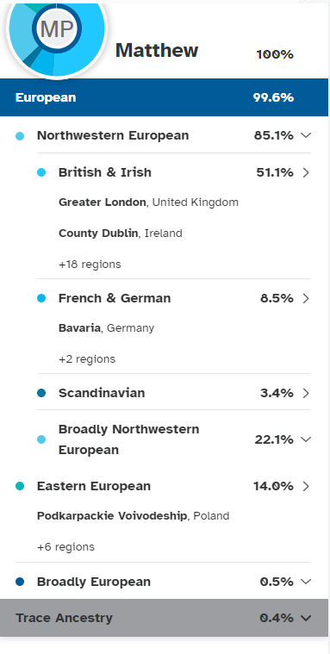Open Greater London, United Kingdom region
Image resolution: width=330 pixels, height=654 pixels.
click(x=148, y=202)
